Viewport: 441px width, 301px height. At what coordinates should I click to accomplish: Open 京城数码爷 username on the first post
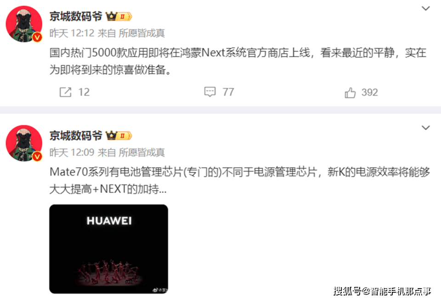[x=76, y=17]
